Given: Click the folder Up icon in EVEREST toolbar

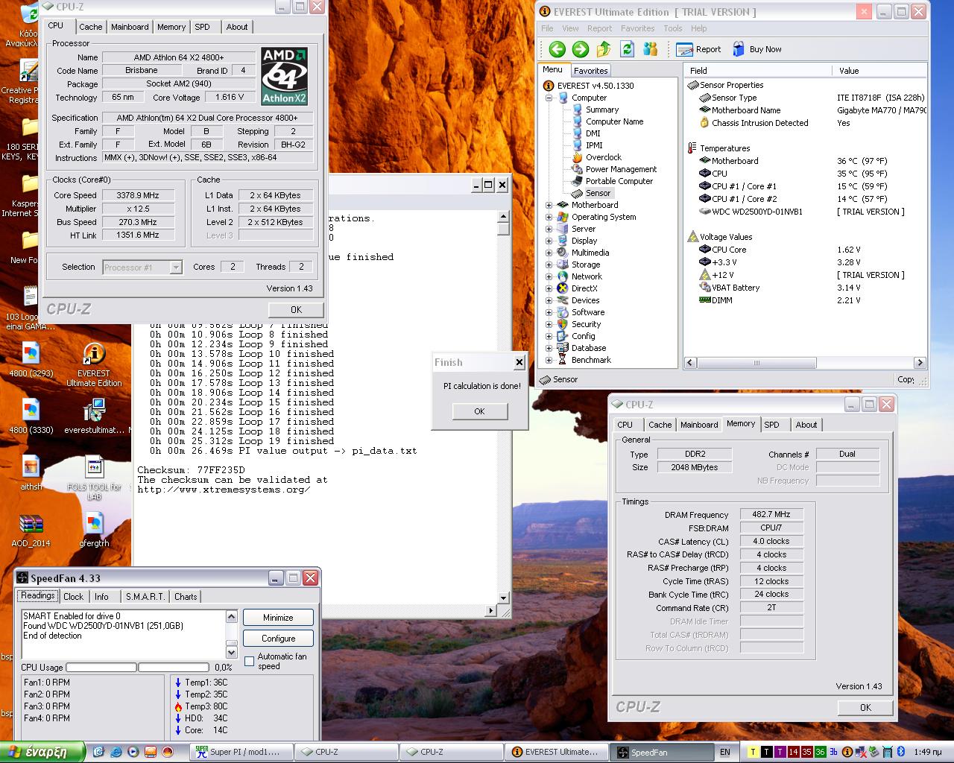Looking at the screenshot, I should (604, 49).
